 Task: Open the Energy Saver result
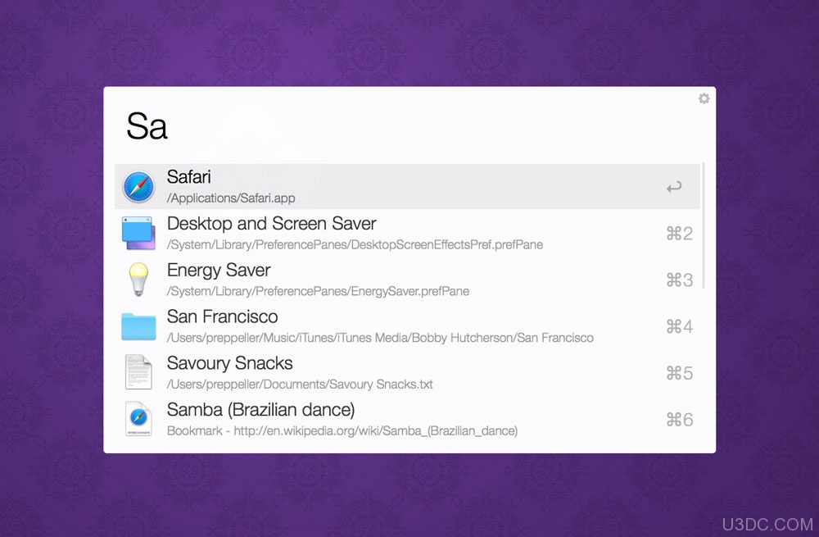pos(407,280)
